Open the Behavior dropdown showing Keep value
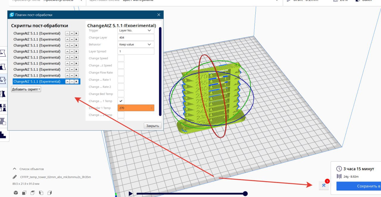 (136, 44)
